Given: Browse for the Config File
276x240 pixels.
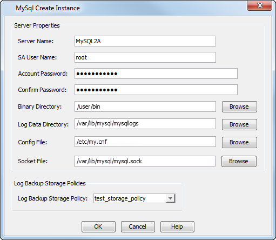Looking at the screenshot, I should 239,142.
